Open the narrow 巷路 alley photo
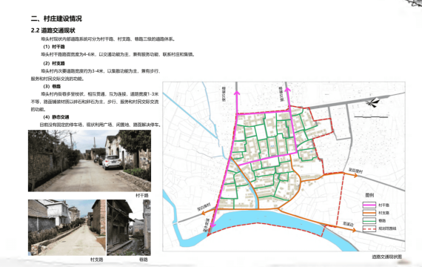The height and width of the screenshot is (267, 422). coord(129,228)
